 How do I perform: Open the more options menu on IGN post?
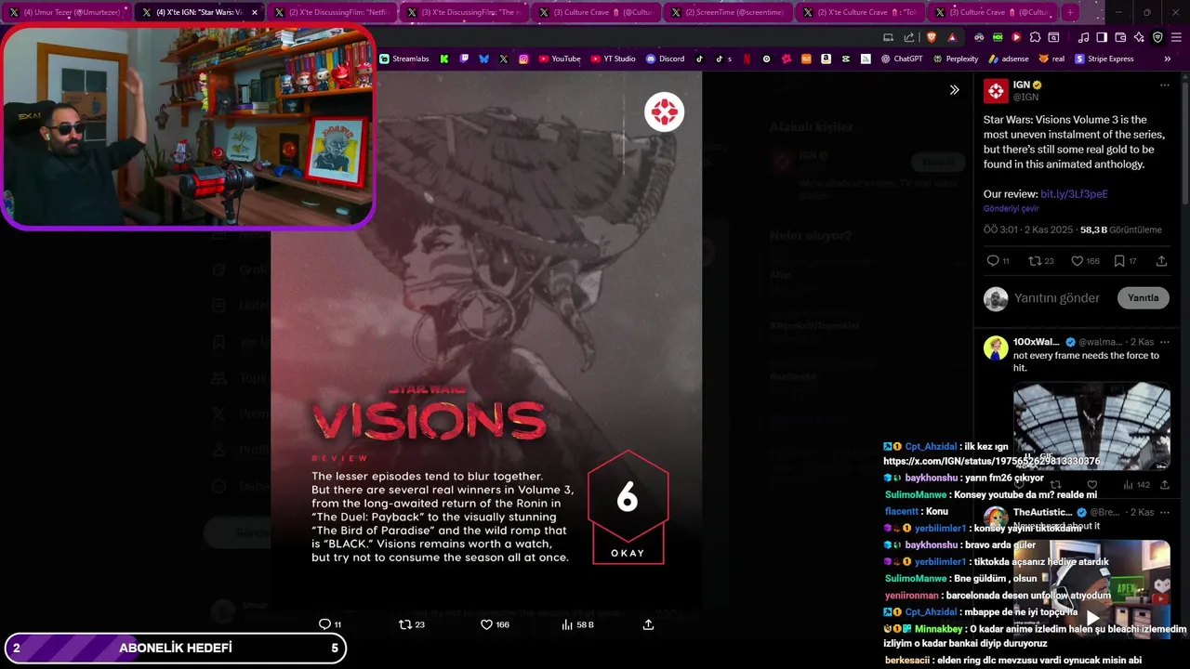[1164, 85]
